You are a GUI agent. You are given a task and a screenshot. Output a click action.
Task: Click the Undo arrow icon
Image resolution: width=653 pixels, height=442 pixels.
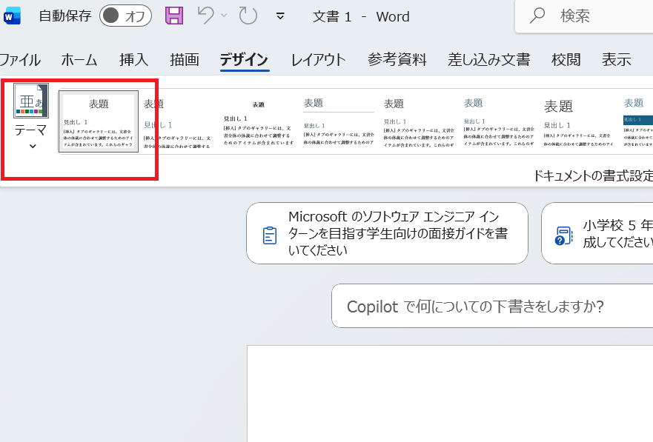point(205,16)
